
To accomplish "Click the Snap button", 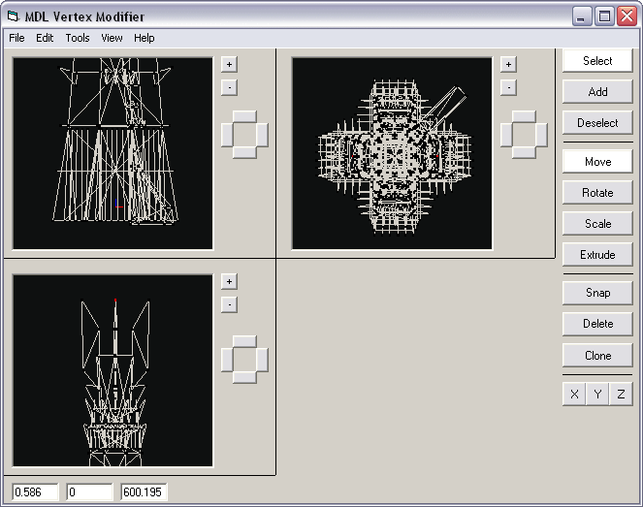I will click(x=597, y=293).
